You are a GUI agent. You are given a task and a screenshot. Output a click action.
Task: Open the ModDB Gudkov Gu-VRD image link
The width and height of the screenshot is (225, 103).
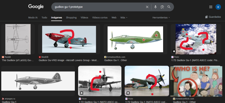pos(68,60)
